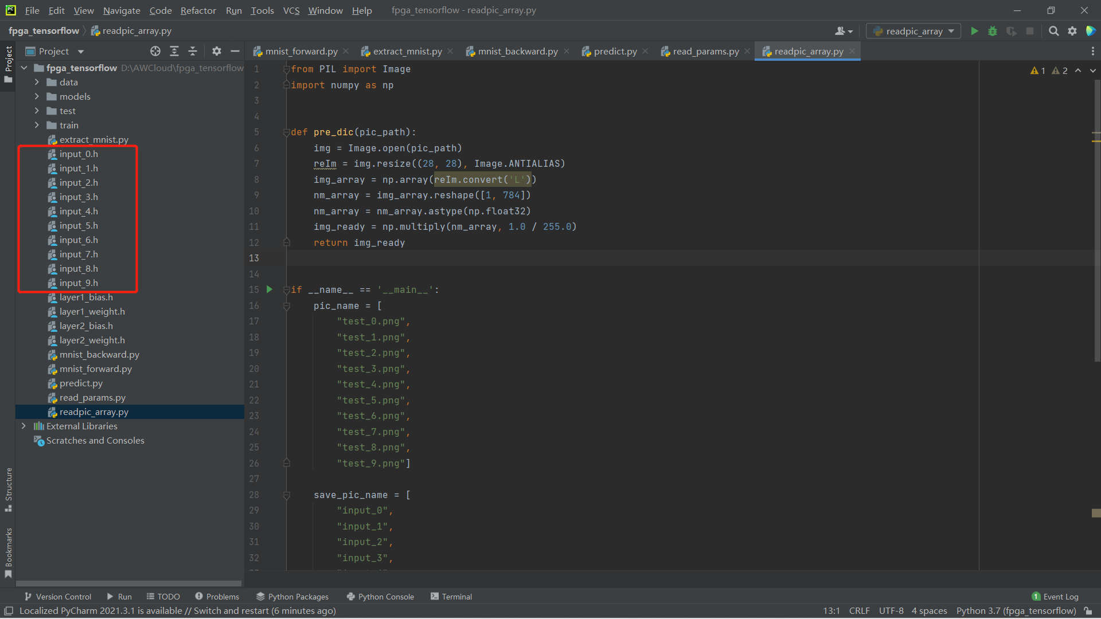Expand External Libraries node
Screen dimensions: 1101x619
coord(24,426)
